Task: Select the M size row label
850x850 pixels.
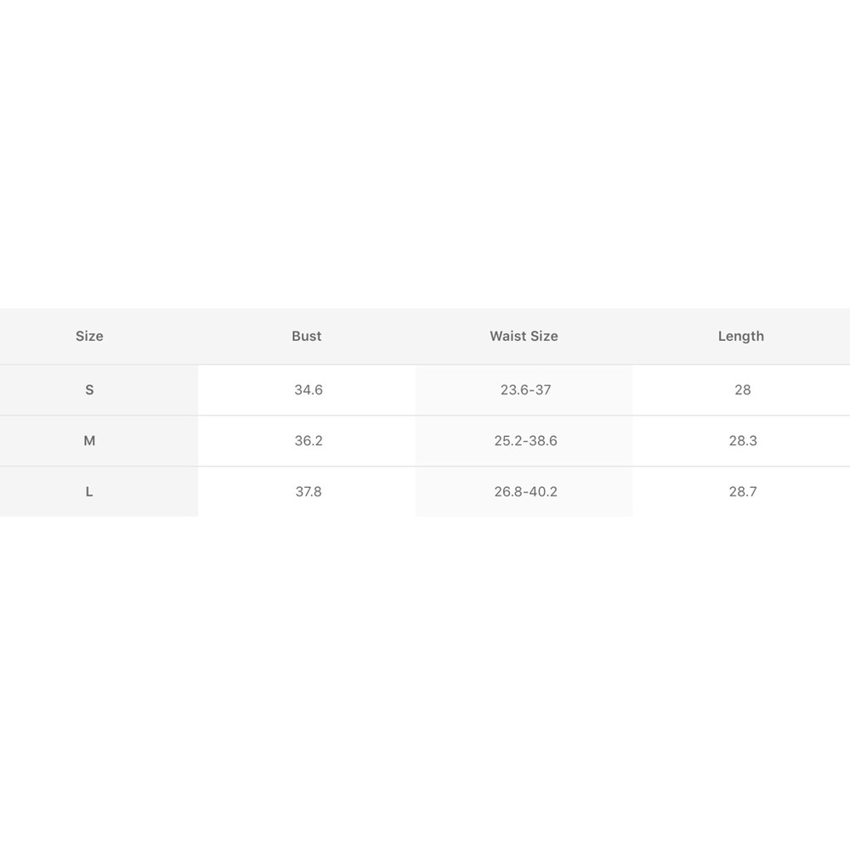Action: 89,440
